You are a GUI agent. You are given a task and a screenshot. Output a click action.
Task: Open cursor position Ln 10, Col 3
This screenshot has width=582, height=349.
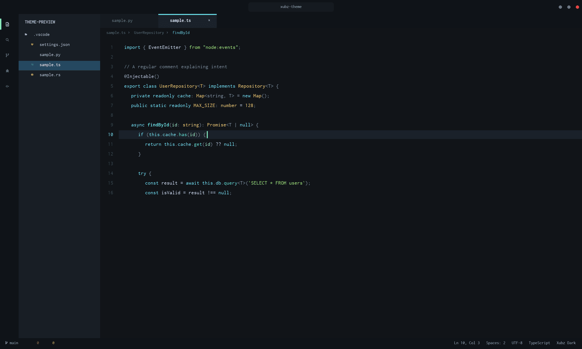(x=467, y=343)
